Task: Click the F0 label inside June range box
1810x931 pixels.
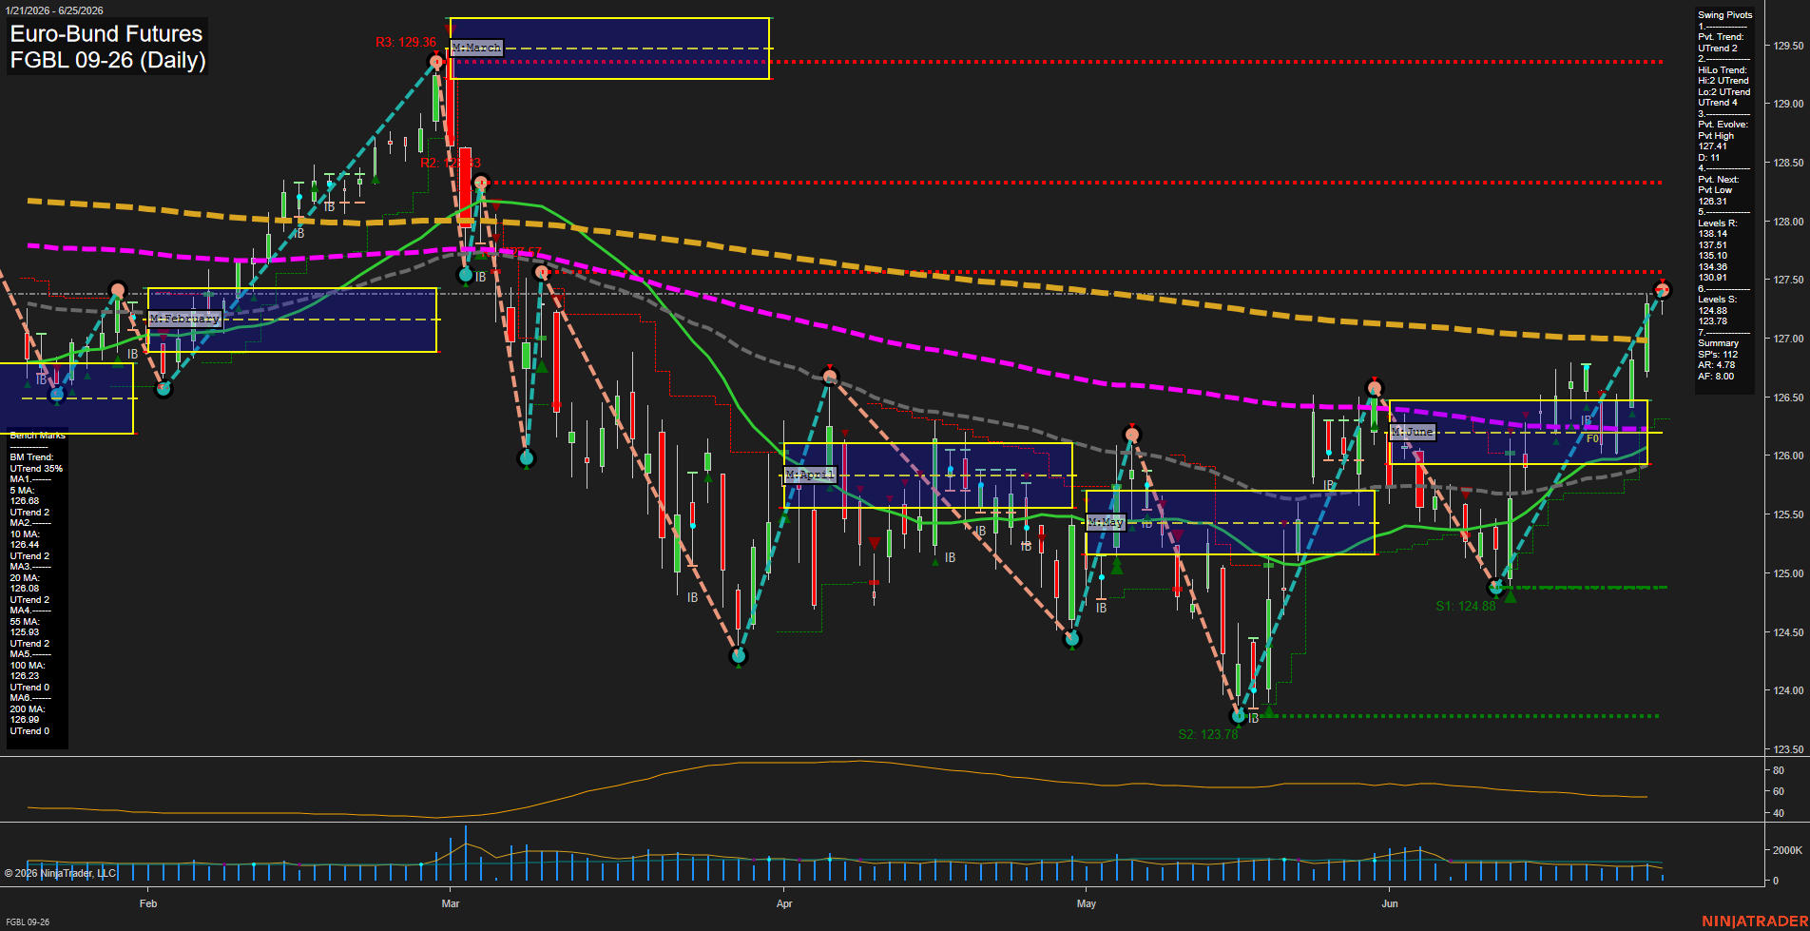Action: [1592, 439]
